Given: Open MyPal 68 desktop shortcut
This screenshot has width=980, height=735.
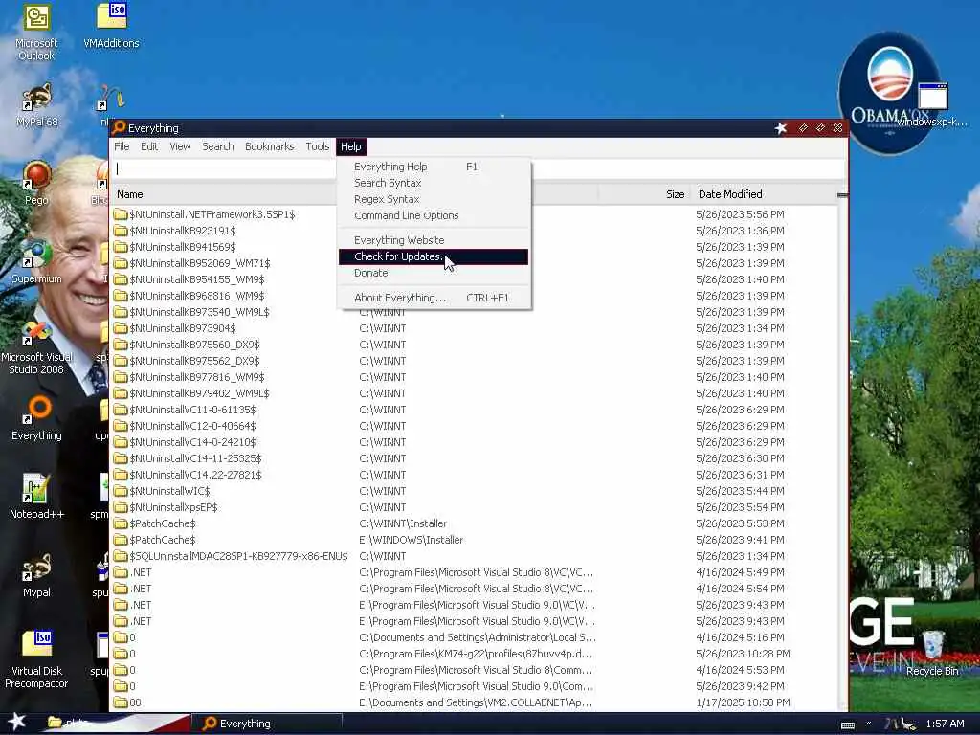Looking at the screenshot, I should (x=36, y=105).
